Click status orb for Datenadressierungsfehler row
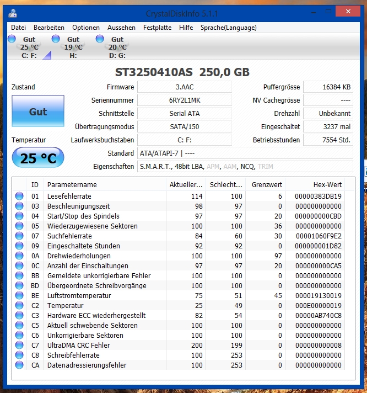 (x=19, y=365)
